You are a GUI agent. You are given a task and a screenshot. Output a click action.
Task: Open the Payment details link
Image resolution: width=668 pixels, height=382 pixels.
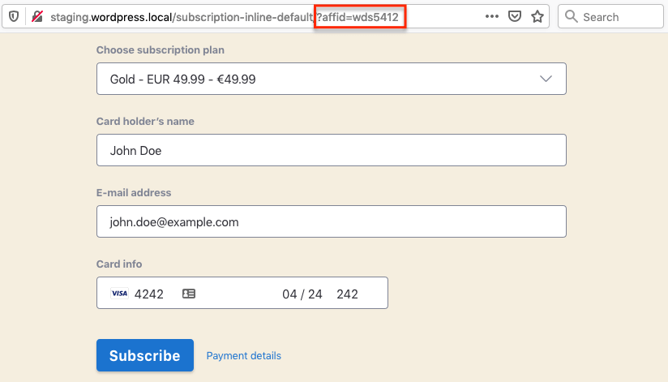pyautogui.click(x=243, y=356)
